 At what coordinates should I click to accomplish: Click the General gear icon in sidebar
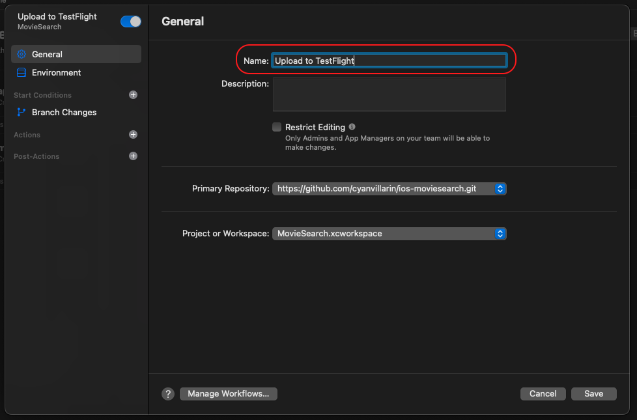coord(21,54)
